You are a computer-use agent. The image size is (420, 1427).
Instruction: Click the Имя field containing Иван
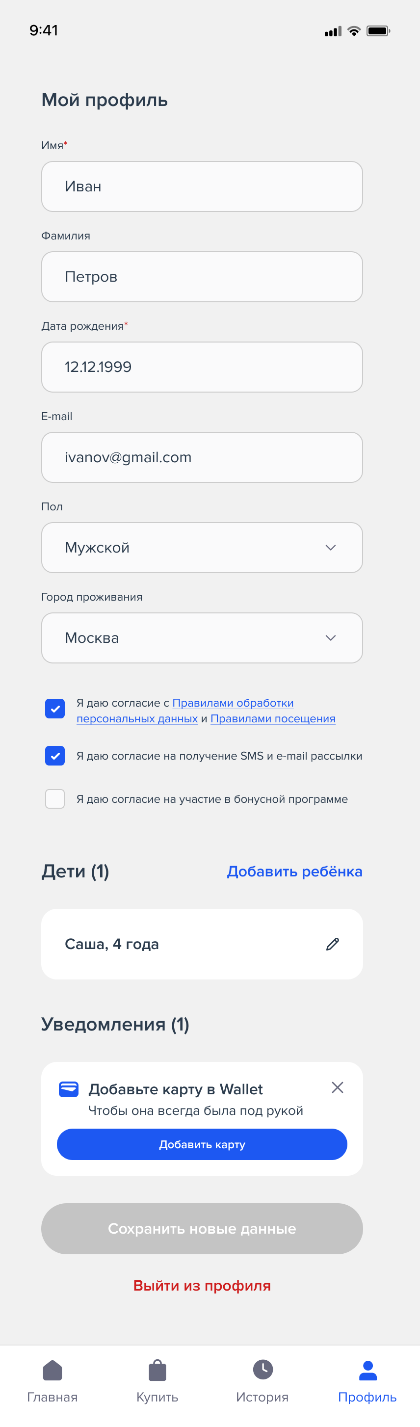(x=202, y=186)
